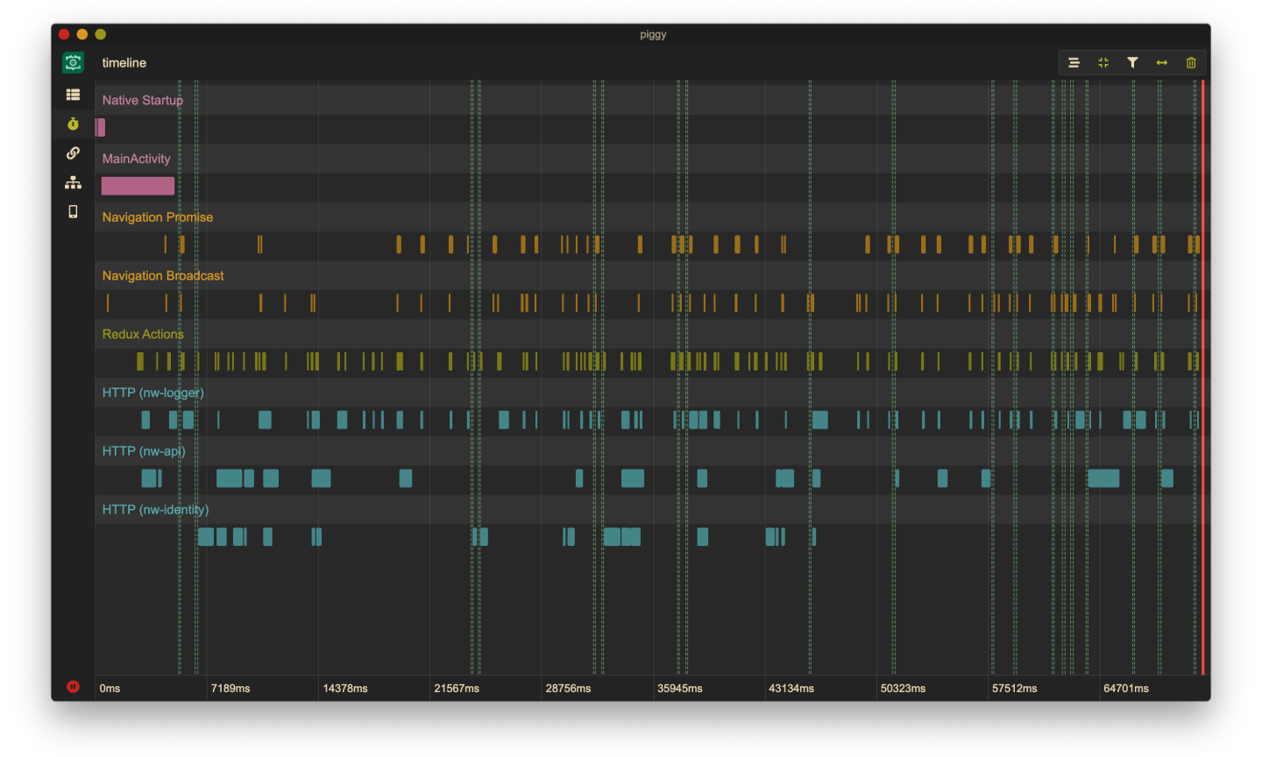Open the list view in sidebar

[x=73, y=95]
